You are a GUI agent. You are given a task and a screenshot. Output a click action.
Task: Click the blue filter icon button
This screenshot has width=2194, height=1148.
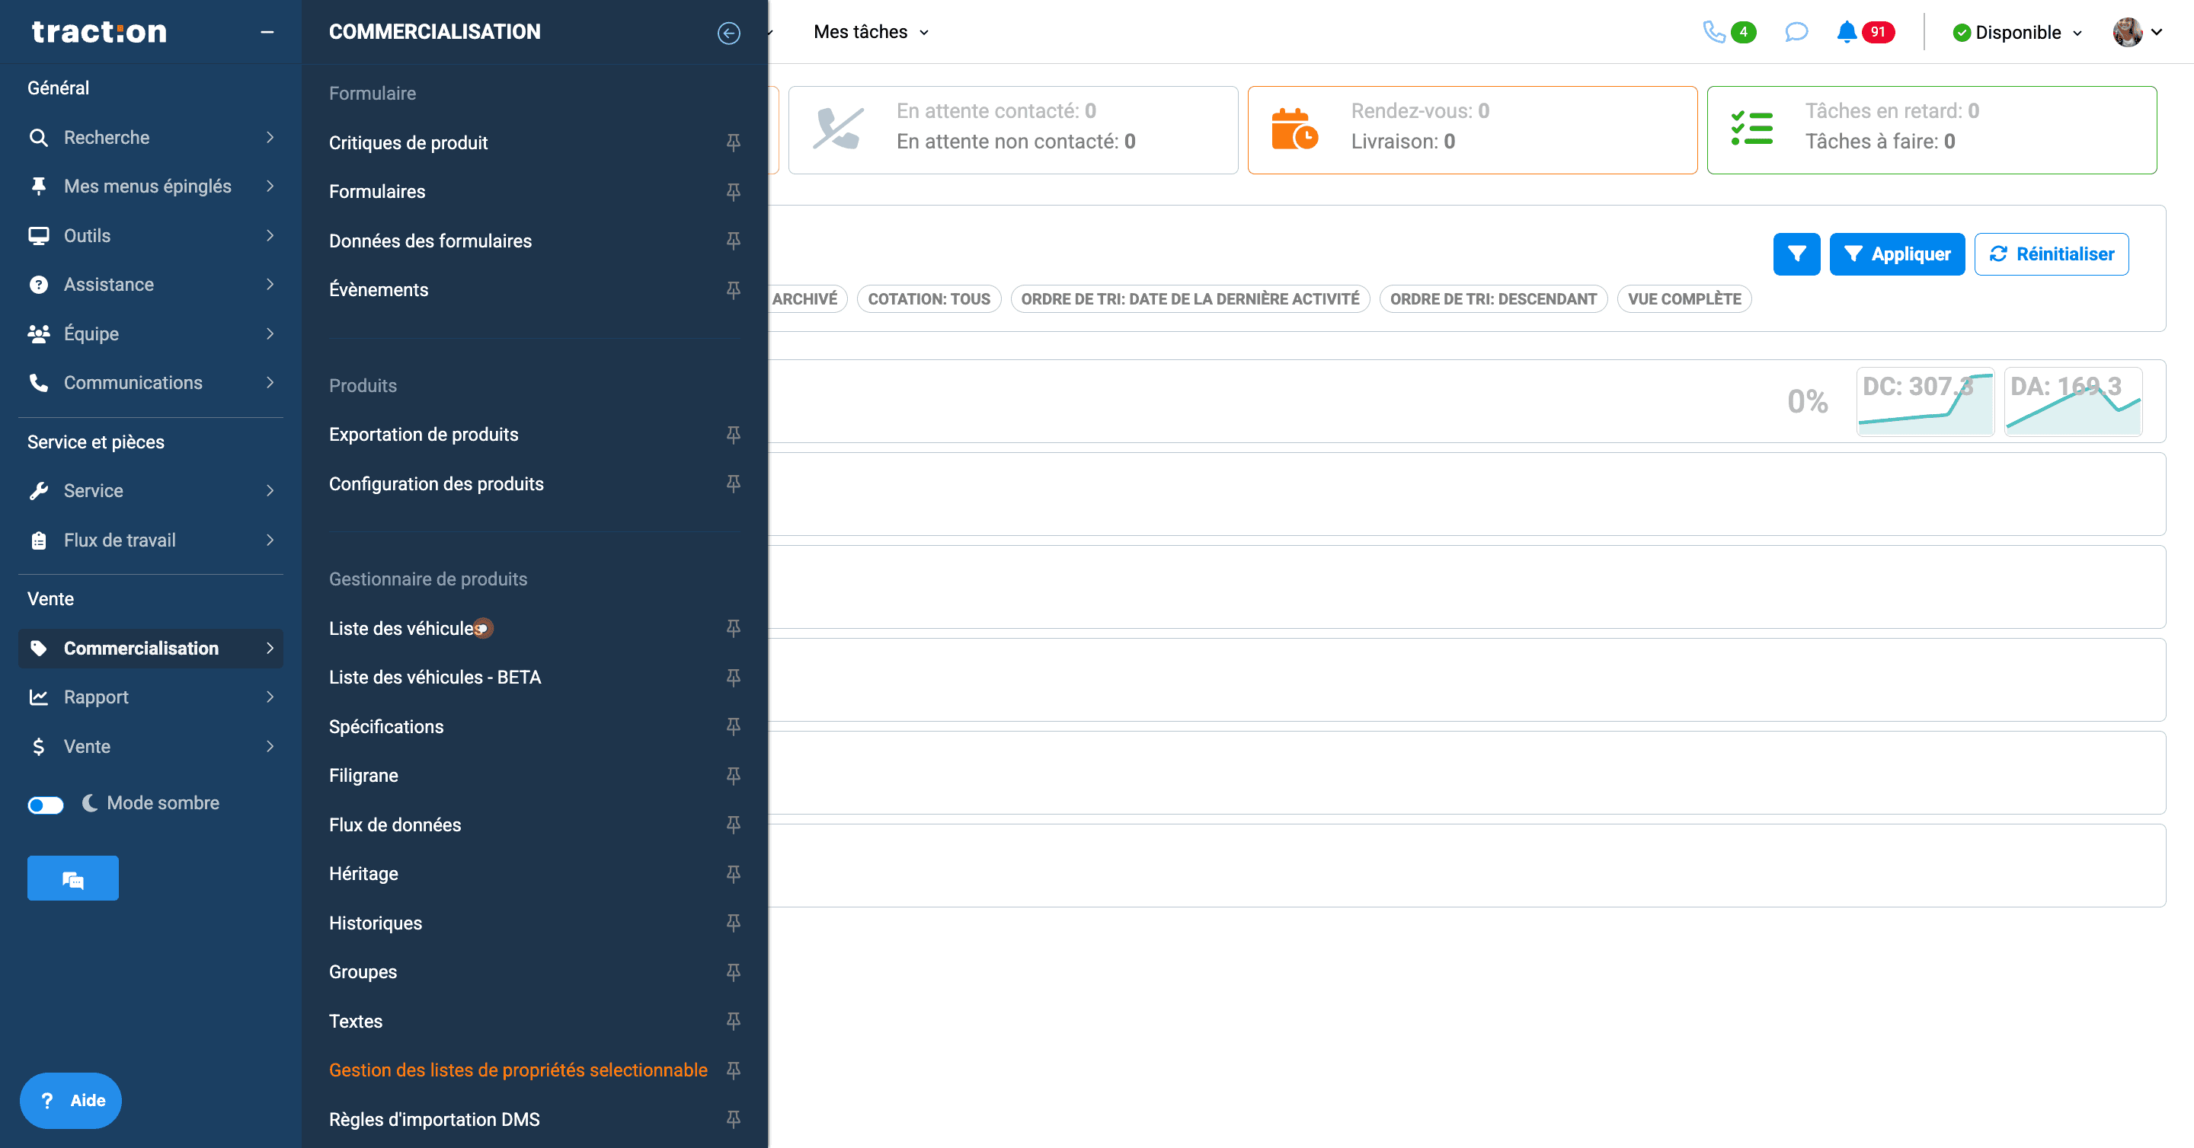[1796, 254]
